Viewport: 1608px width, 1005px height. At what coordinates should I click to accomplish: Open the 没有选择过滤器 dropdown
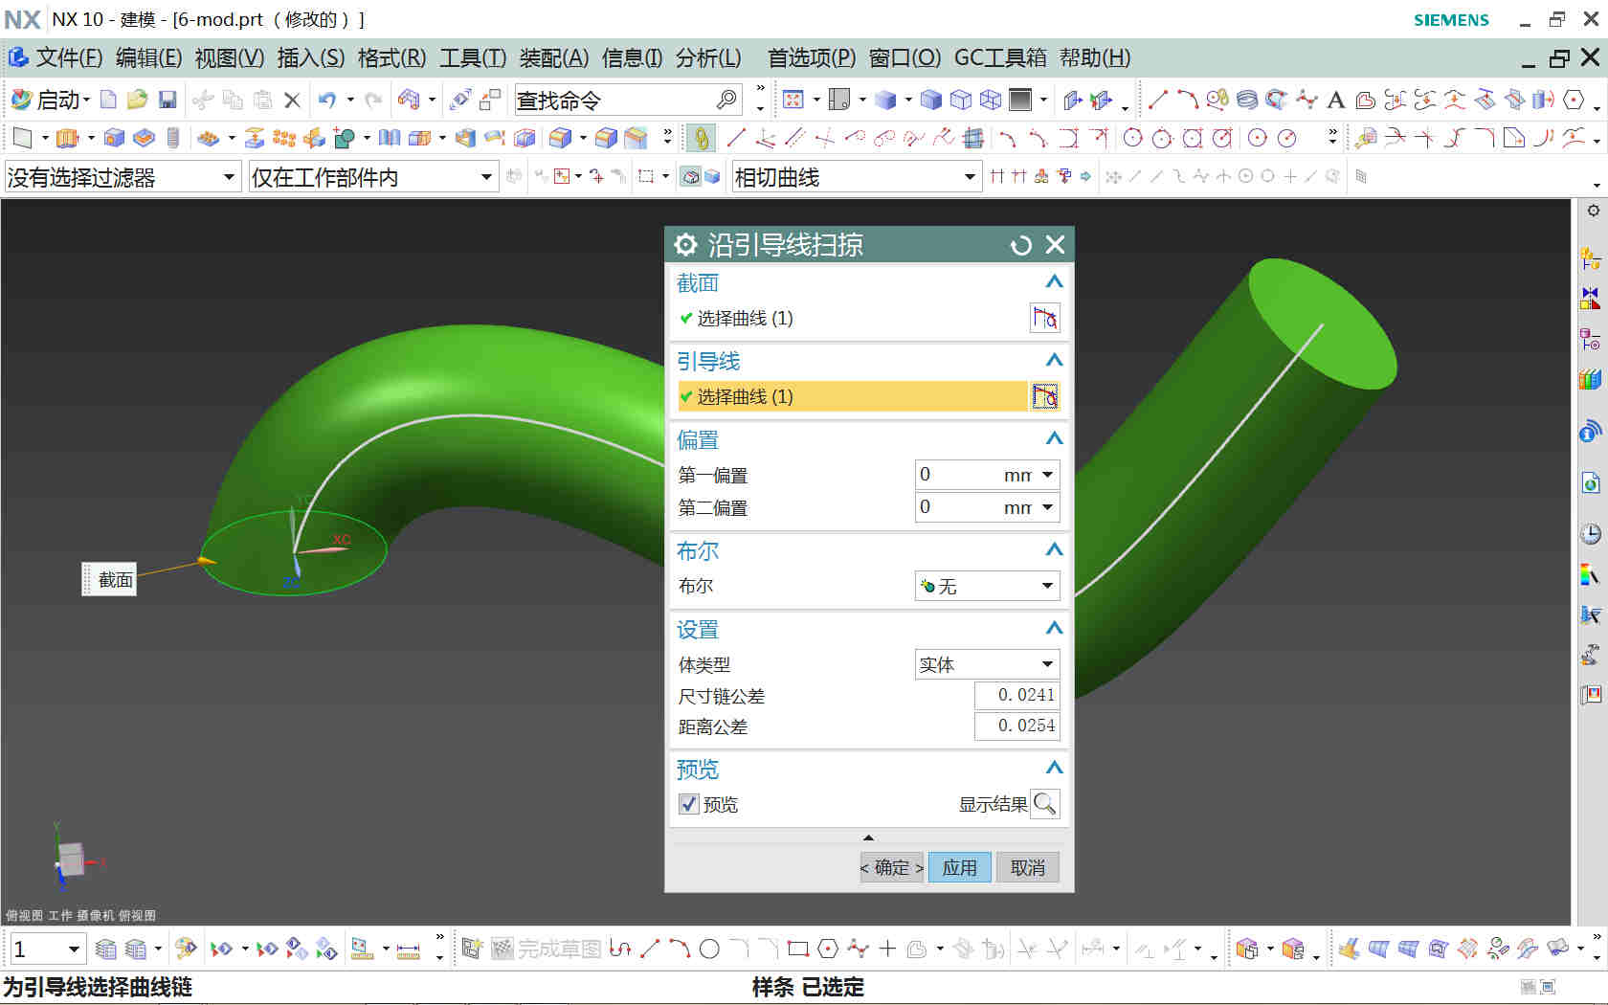(122, 176)
